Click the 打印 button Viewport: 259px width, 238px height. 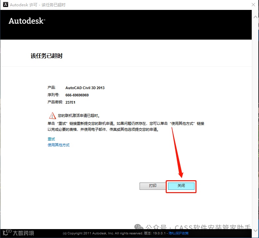[152, 186]
